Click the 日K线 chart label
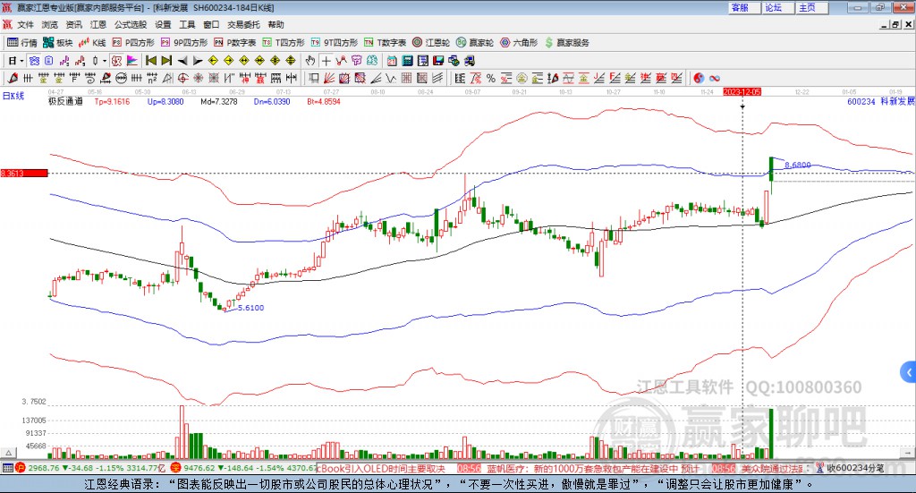 pos(13,96)
